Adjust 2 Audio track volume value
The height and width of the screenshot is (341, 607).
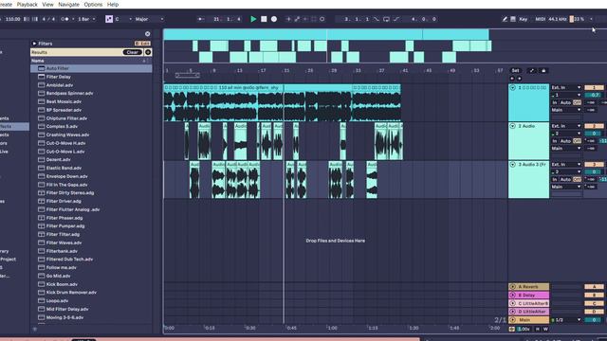pyautogui.click(x=594, y=134)
